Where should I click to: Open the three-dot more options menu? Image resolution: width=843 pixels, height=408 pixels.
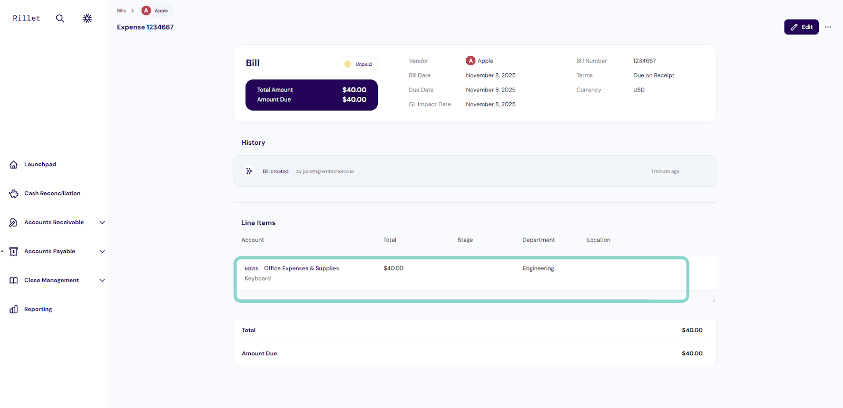828,27
